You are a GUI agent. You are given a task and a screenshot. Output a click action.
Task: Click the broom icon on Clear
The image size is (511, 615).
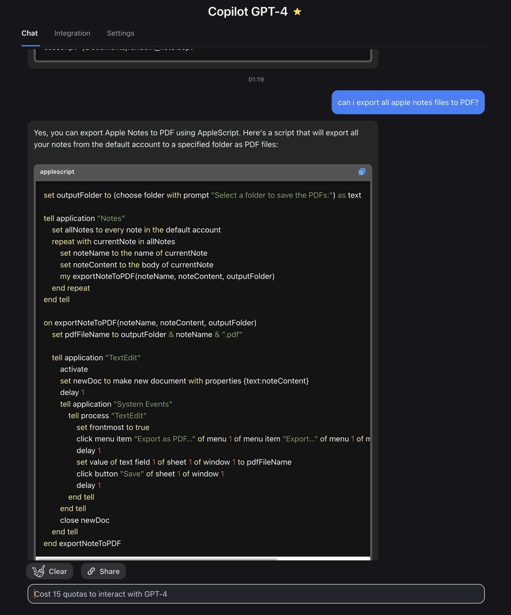[38, 571]
